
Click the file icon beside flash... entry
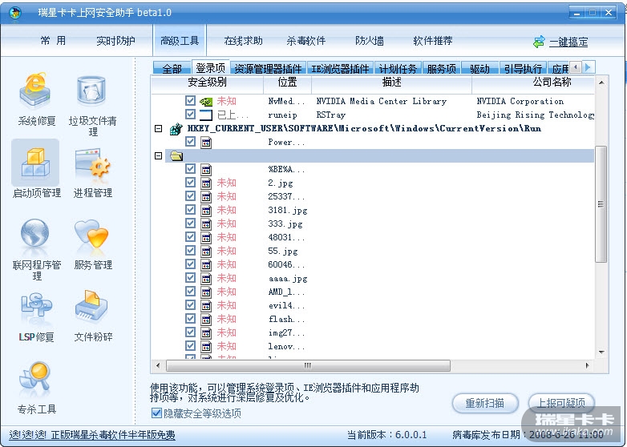coord(206,319)
